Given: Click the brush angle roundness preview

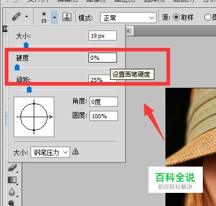Looking at the screenshot, I should coord(34,117).
